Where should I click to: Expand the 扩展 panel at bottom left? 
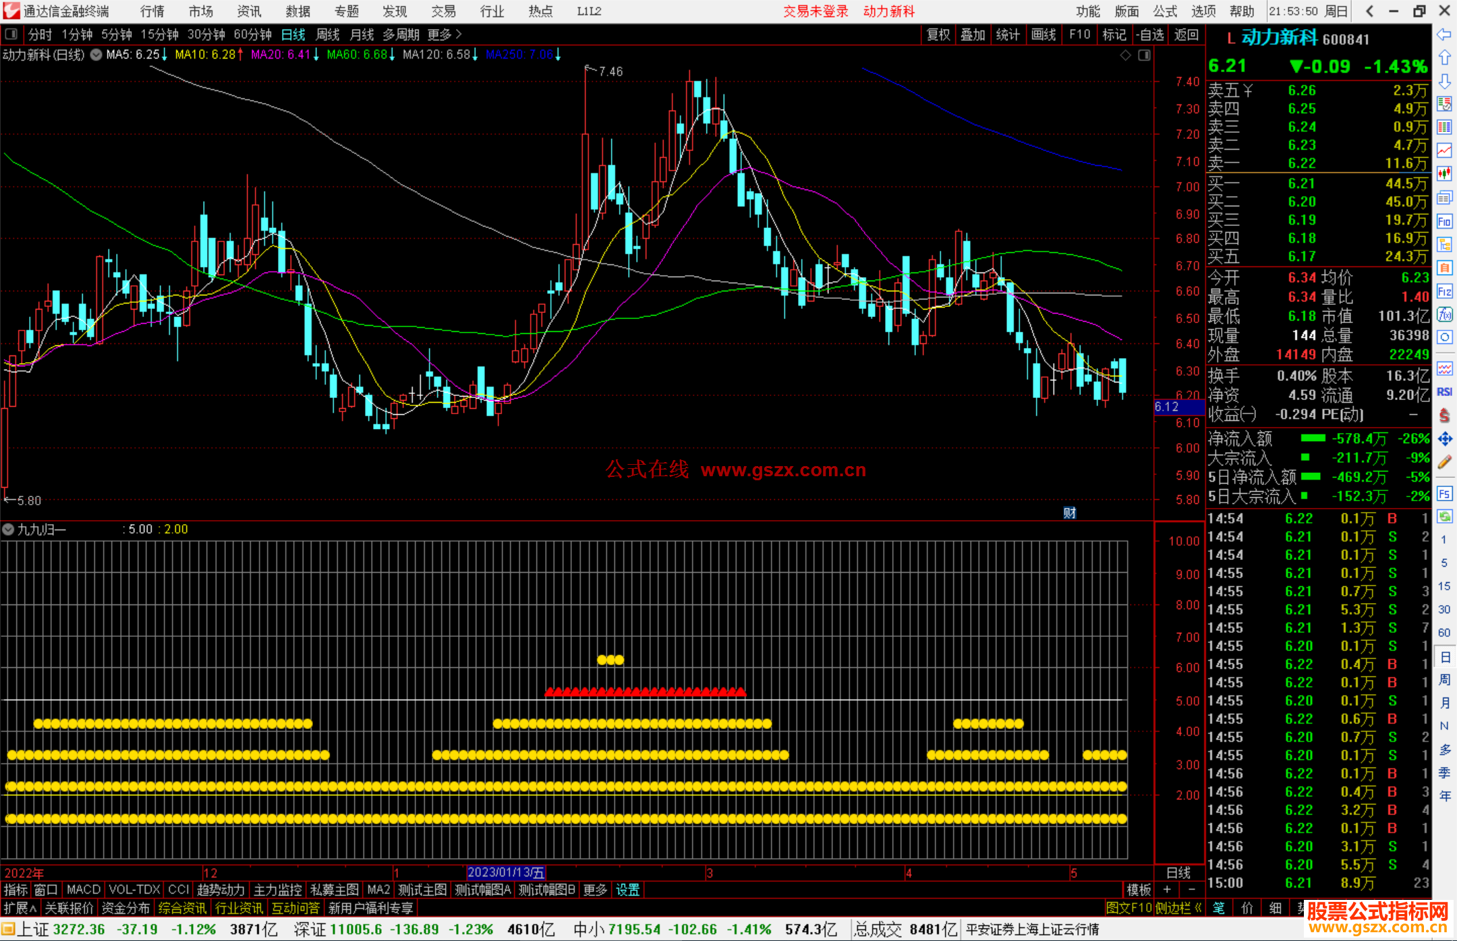[x=20, y=908]
